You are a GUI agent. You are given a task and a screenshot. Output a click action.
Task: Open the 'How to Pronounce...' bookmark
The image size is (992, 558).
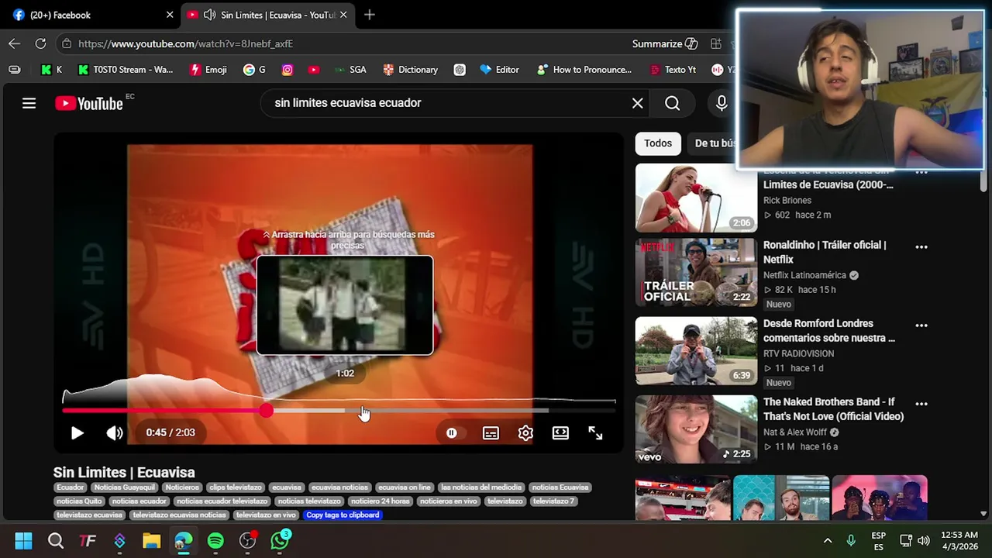pyautogui.click(x=584, y=70)
